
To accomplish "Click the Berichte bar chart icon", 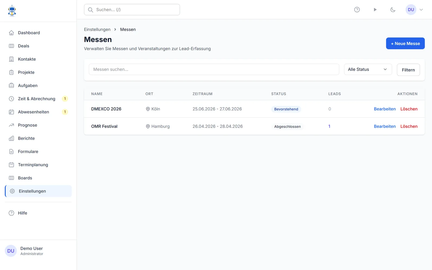I will click(11, 139).
